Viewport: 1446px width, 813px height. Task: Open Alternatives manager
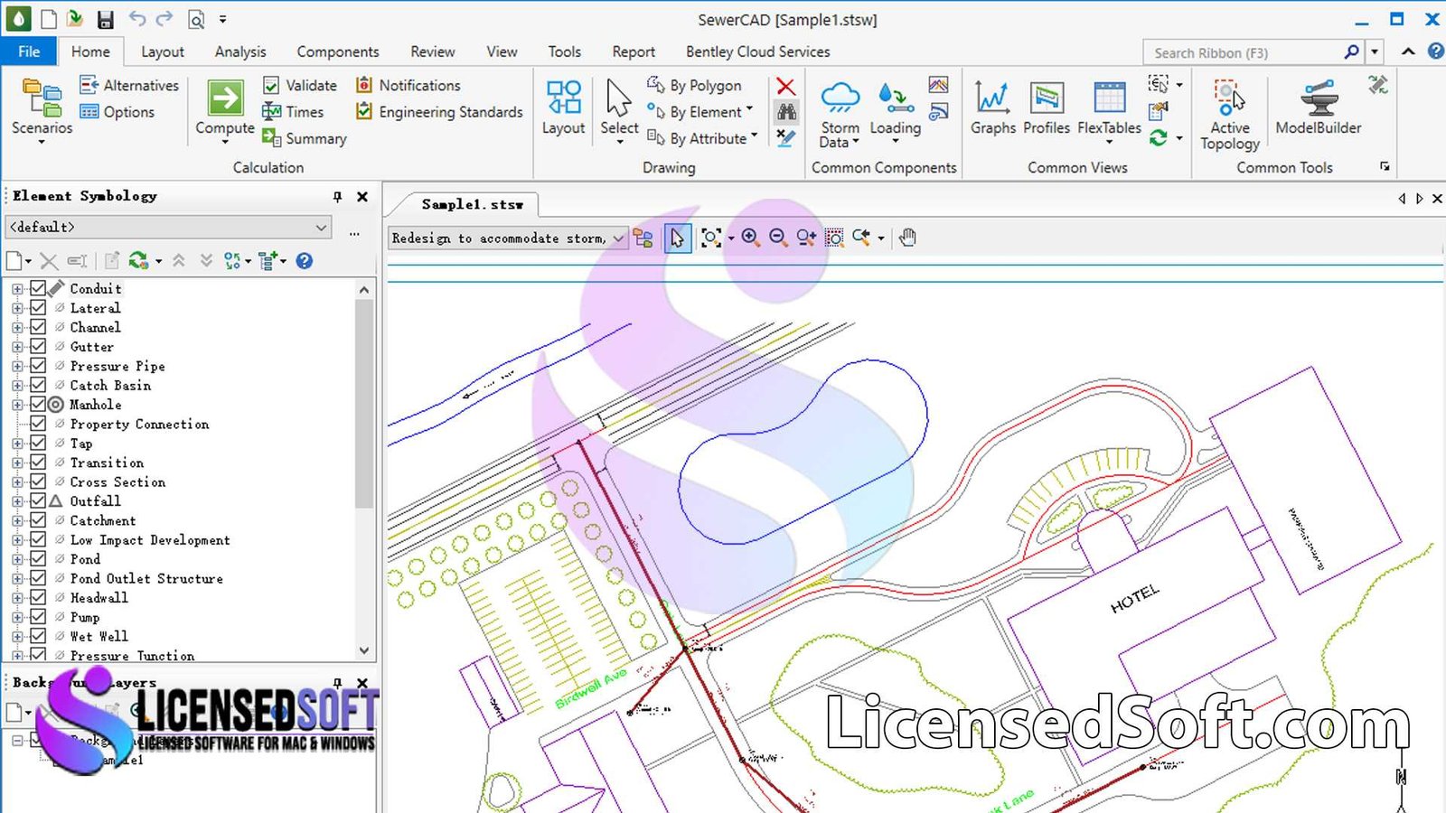[129, 85]
